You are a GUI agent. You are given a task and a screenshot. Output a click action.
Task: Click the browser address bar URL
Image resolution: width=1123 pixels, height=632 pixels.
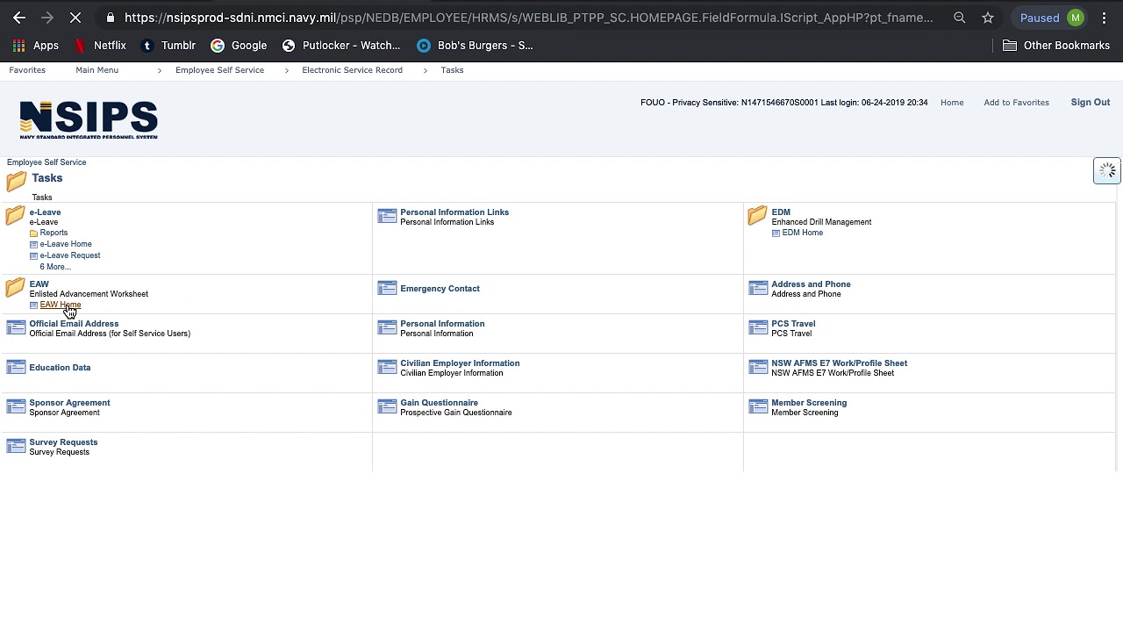[526, 18]
